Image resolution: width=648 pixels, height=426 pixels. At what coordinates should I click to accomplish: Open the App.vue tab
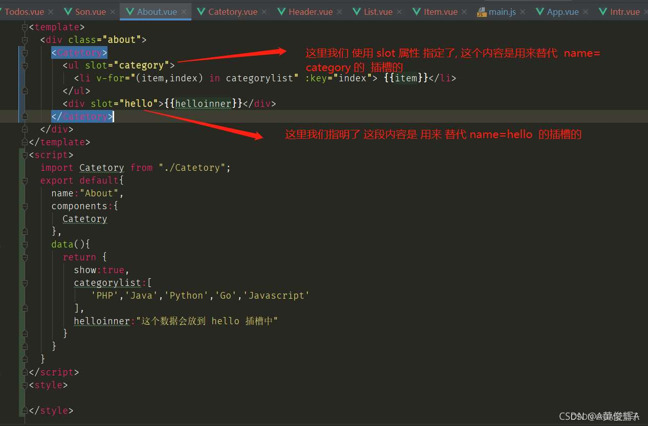click(563, 12)
